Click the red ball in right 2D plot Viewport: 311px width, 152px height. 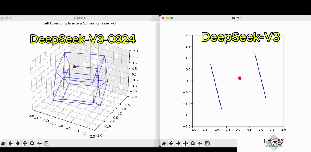(x=239, y=78)
